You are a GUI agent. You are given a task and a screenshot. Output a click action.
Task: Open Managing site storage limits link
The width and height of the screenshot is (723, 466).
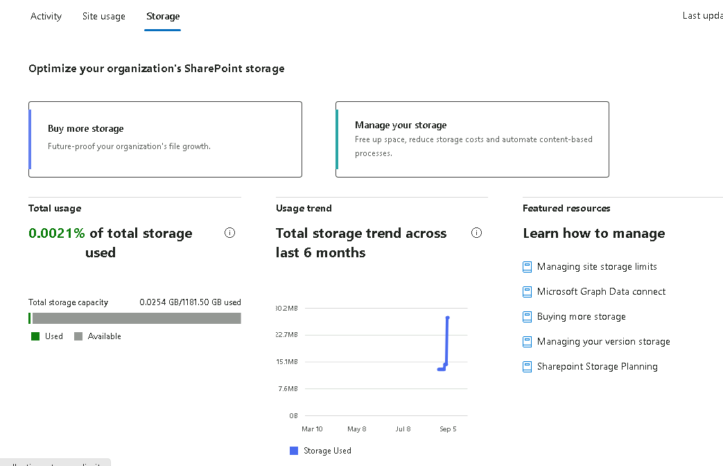pyautogui.click(x=597, y=267)
